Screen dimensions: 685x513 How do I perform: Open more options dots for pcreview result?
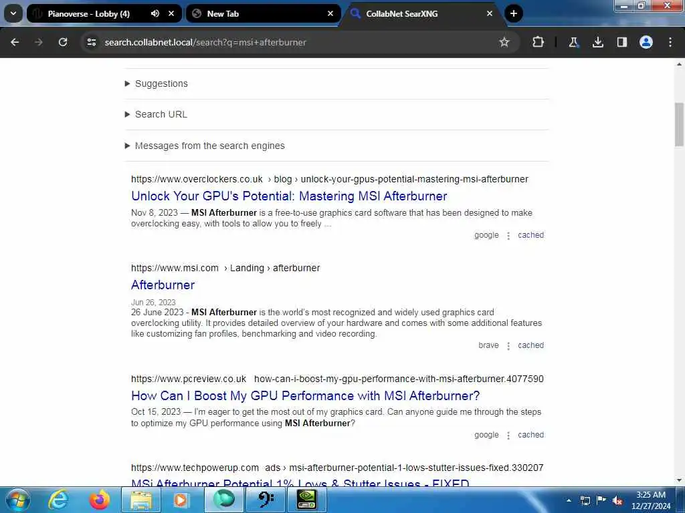click(508, 436)
